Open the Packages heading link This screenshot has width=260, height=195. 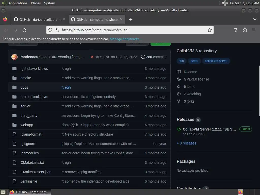[186, 161]
